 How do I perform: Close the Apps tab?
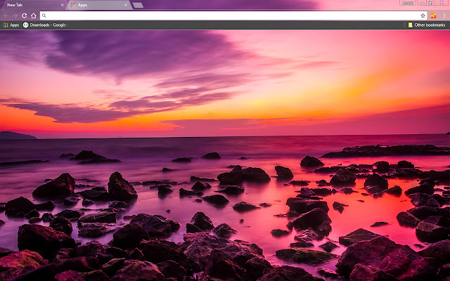coord(126,5)
